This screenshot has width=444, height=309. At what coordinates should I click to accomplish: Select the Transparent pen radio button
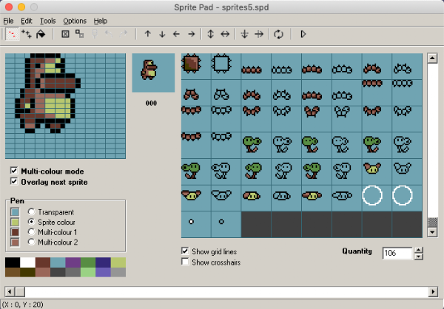(31, 211)
